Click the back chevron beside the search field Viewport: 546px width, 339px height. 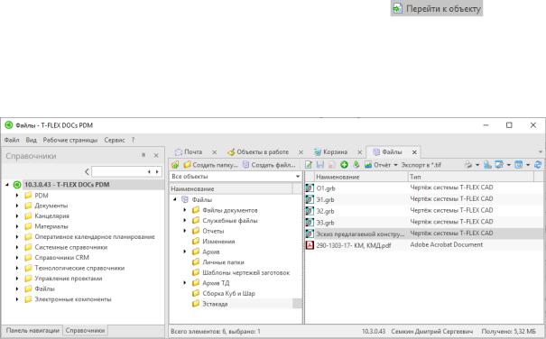[x=87, y=171]
